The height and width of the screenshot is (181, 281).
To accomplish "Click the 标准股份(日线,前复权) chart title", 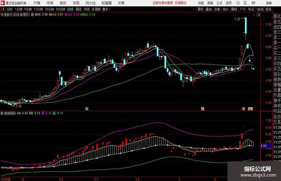I will (15, 15).
